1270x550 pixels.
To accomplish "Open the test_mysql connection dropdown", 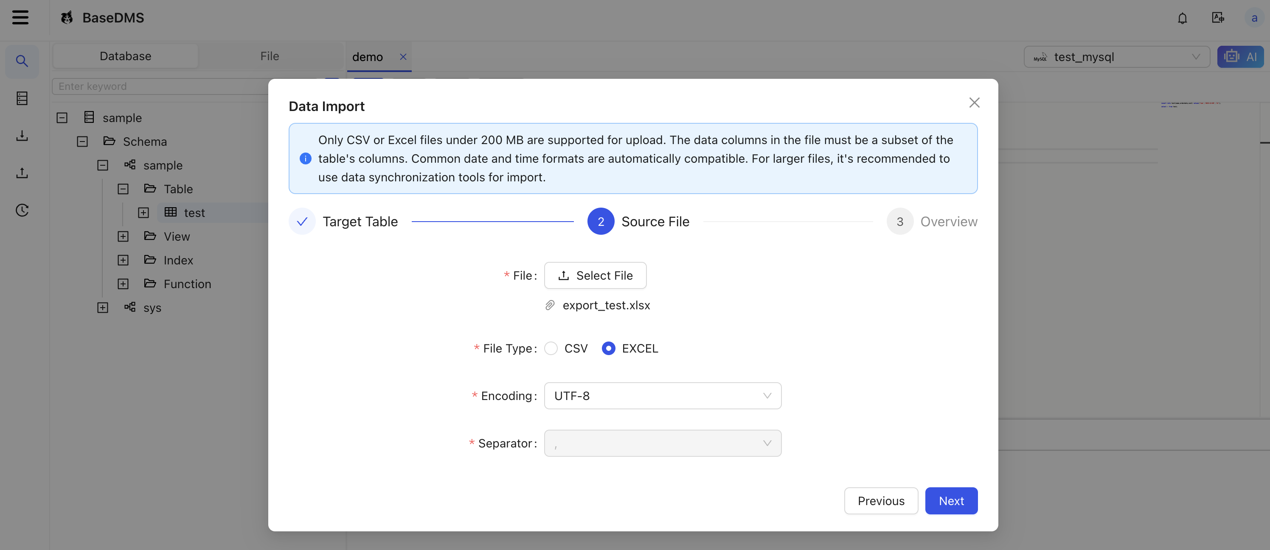I will point(1117,57).
